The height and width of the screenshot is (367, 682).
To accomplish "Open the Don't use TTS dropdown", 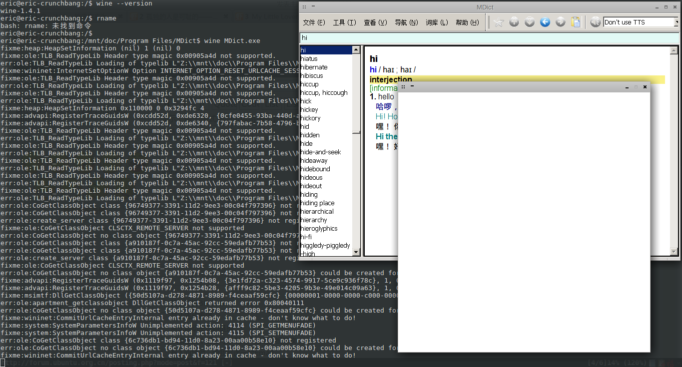I will (x=677, y=22).
